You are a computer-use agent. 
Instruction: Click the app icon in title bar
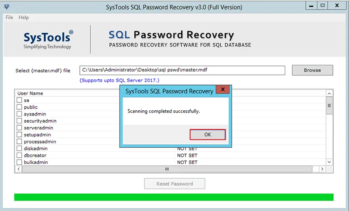[x=7, y=7]
